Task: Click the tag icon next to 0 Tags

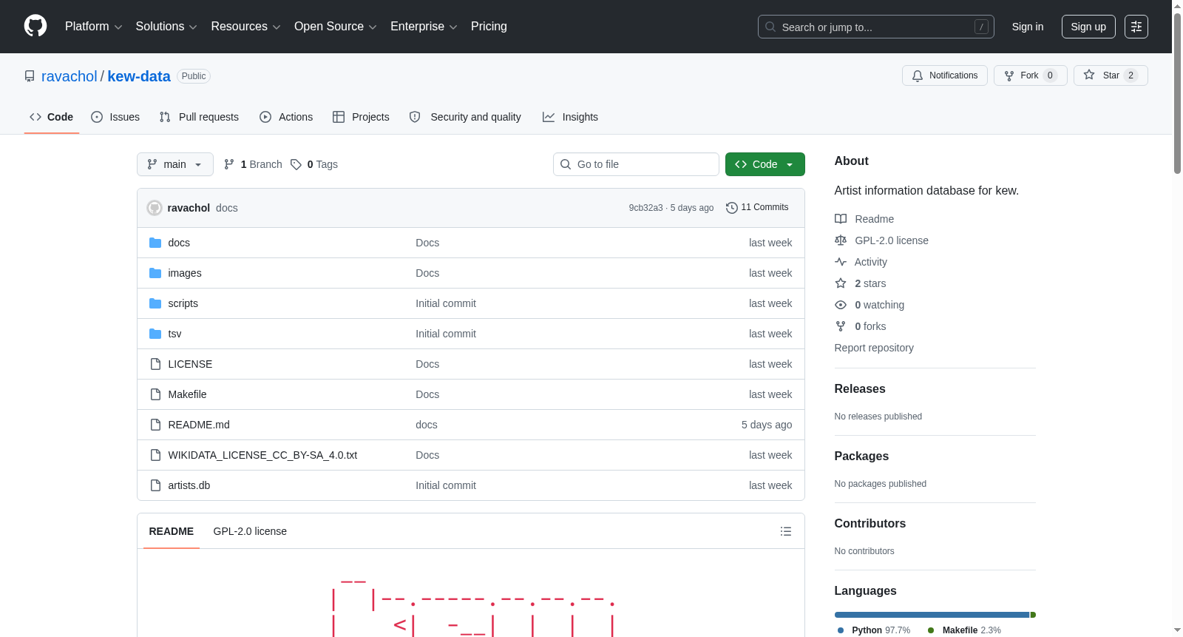Action: pos(296,164)
